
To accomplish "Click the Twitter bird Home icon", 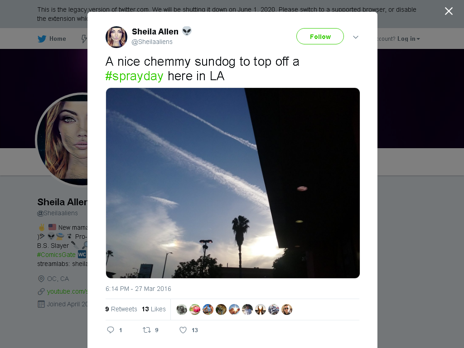I will [x=42, y=39].
